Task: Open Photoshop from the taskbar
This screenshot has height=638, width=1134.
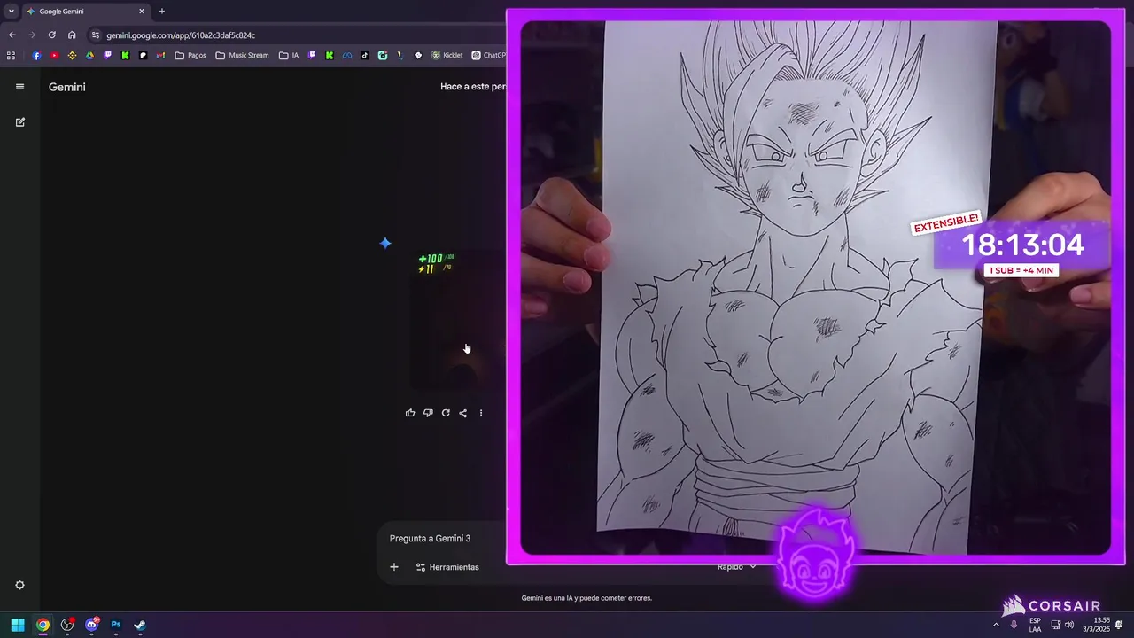Action: point(116,625)
